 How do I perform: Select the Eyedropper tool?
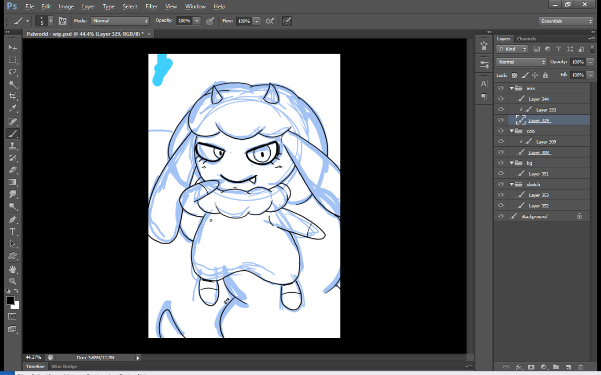click(13, 109)
